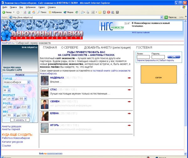Open the СЕМЁН profile name link
This screenshot has height=158, width=188.
[x=55, y=101]
